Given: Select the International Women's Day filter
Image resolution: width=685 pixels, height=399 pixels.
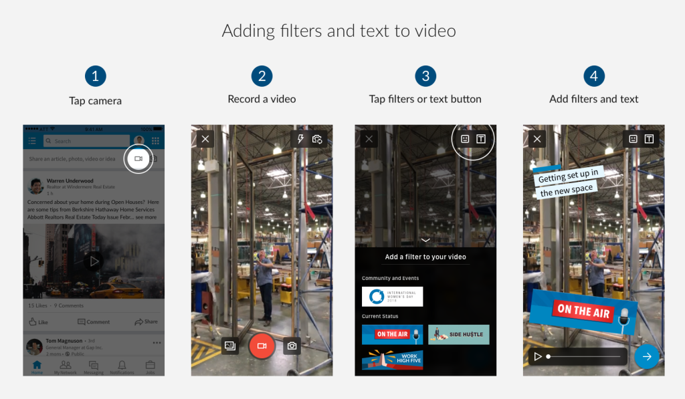Looking at the screenshot, I should point(392,297).
